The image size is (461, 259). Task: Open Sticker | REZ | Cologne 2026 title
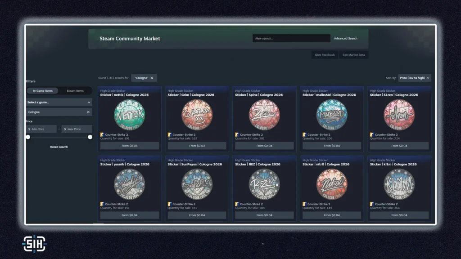tap(258, 164)
